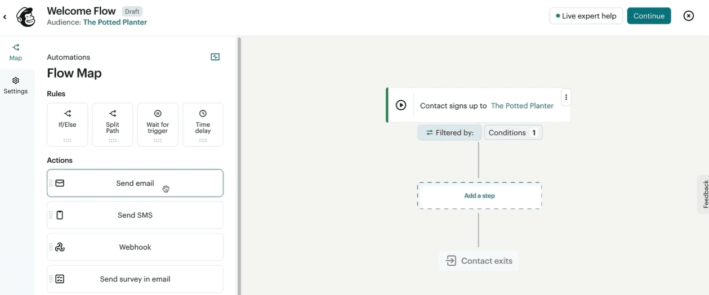Image resolution: width=709 pixels, height=295 pixels.
Task: Click the play icon on trigger card
Action: pos(401,105)
